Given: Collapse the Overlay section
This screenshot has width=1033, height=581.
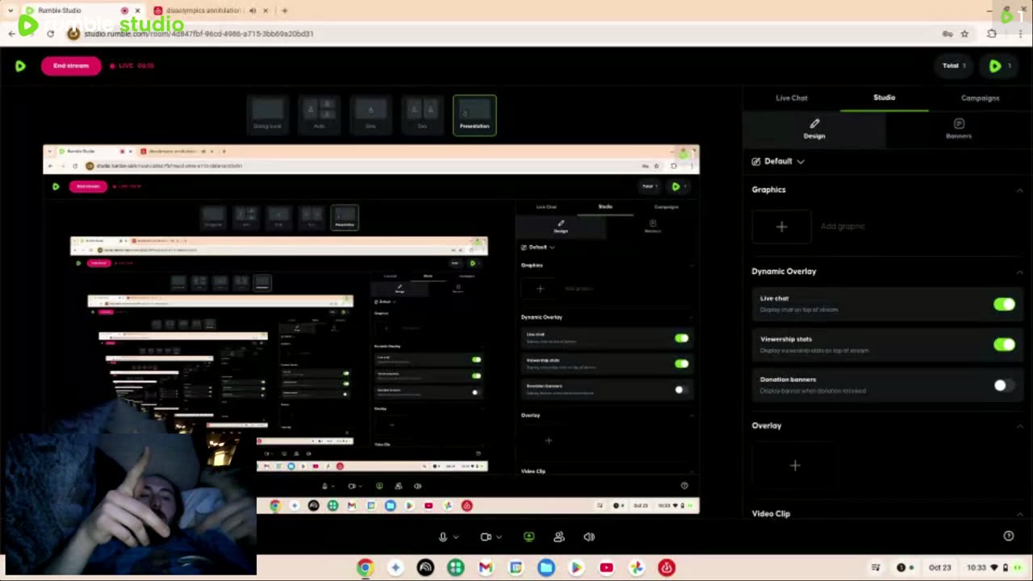Looking at the screenshot, I should (1019, 426).
